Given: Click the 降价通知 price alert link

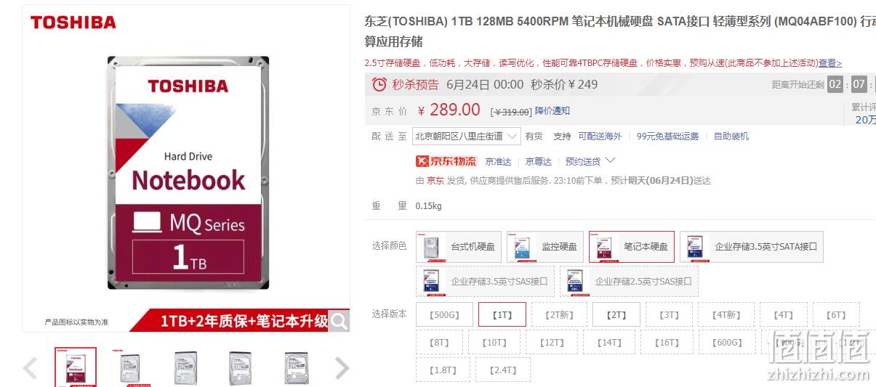Looking at the screenshot, I should [552, 111].
